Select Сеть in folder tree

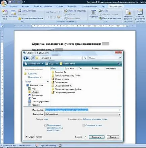pos(32,98)
